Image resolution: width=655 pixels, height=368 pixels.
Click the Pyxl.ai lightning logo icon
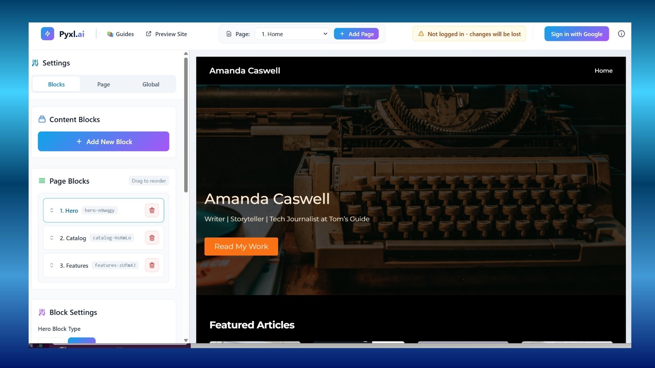(48, 33)
